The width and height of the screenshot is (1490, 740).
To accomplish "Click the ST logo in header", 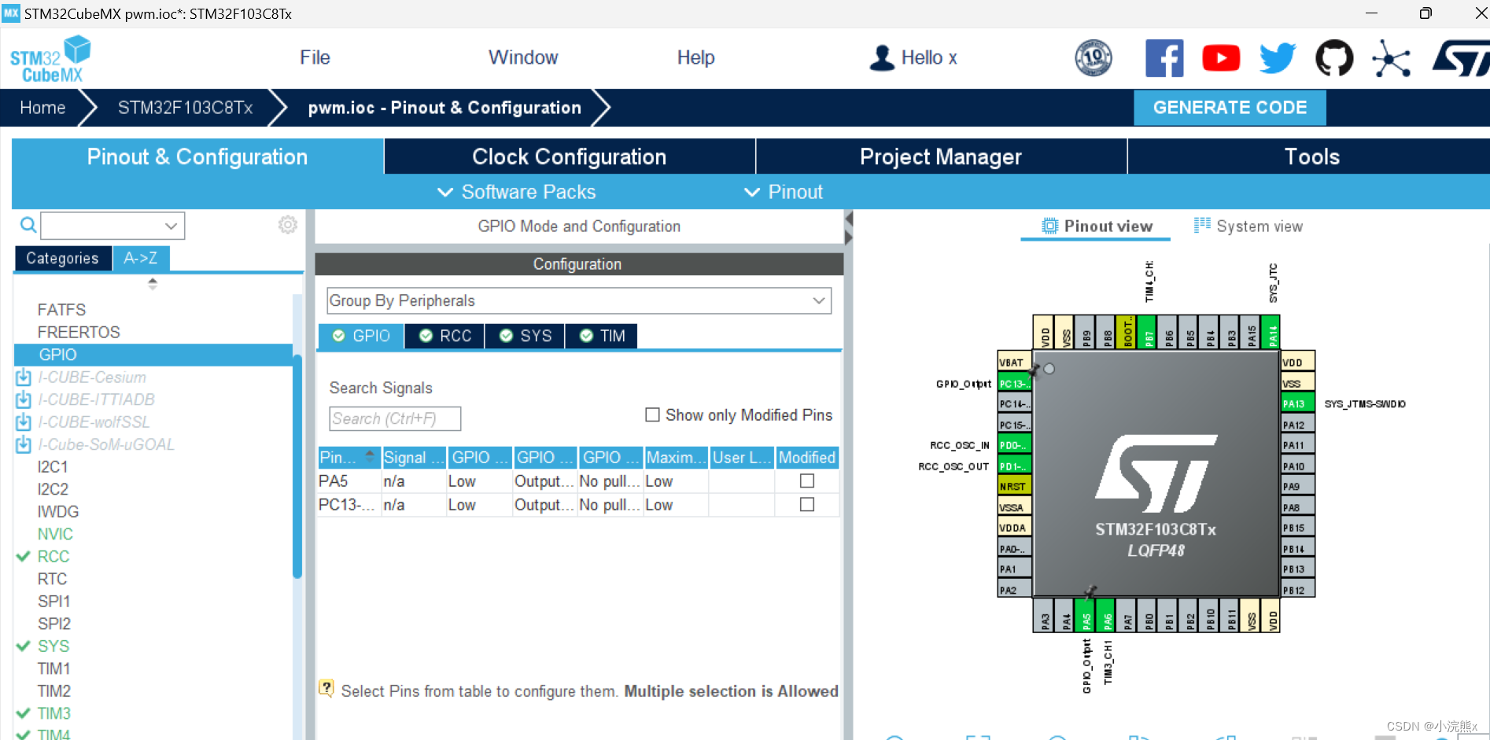I will pyautogui.click(x=1461, y=58).
